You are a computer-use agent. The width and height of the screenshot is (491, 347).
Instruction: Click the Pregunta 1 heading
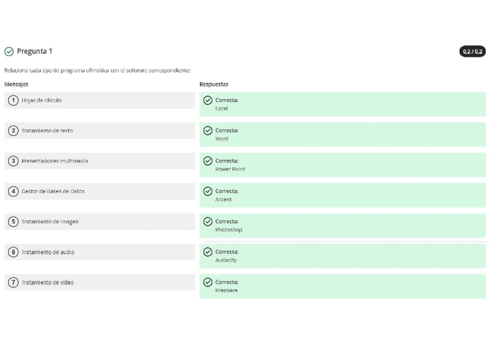[34, 52]
